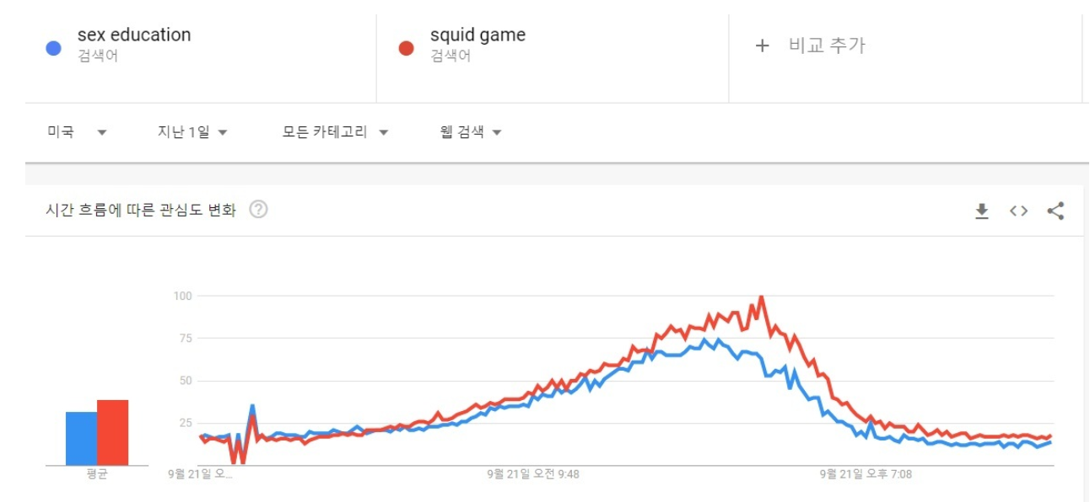Open the 미국 region dropdown
The height and width of the screenshot is (502, 1090).
[77, 132]
